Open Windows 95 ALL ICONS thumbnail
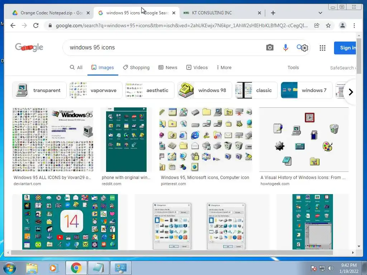This screenshot has height=275, width=367. click(x=53, y=140)
